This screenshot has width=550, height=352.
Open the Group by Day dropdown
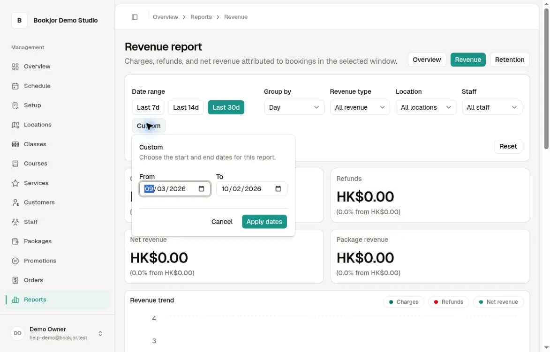coord(294,107)
